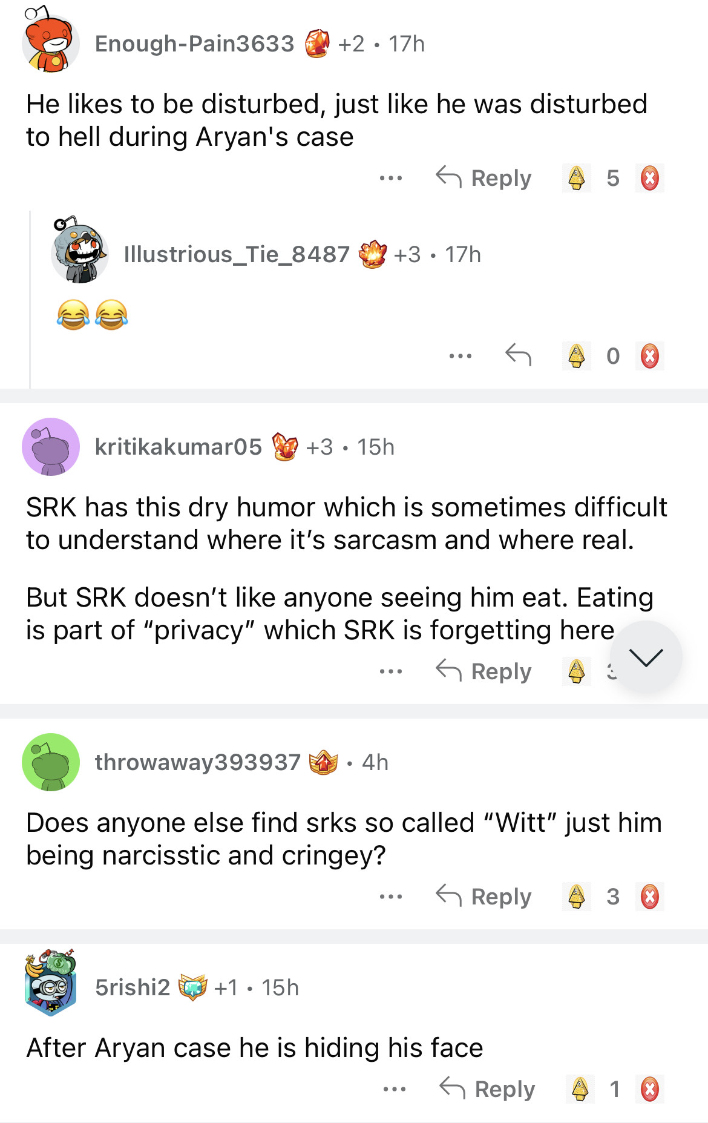Downvote 5rishi2's comment

[x=649, y=1089]
